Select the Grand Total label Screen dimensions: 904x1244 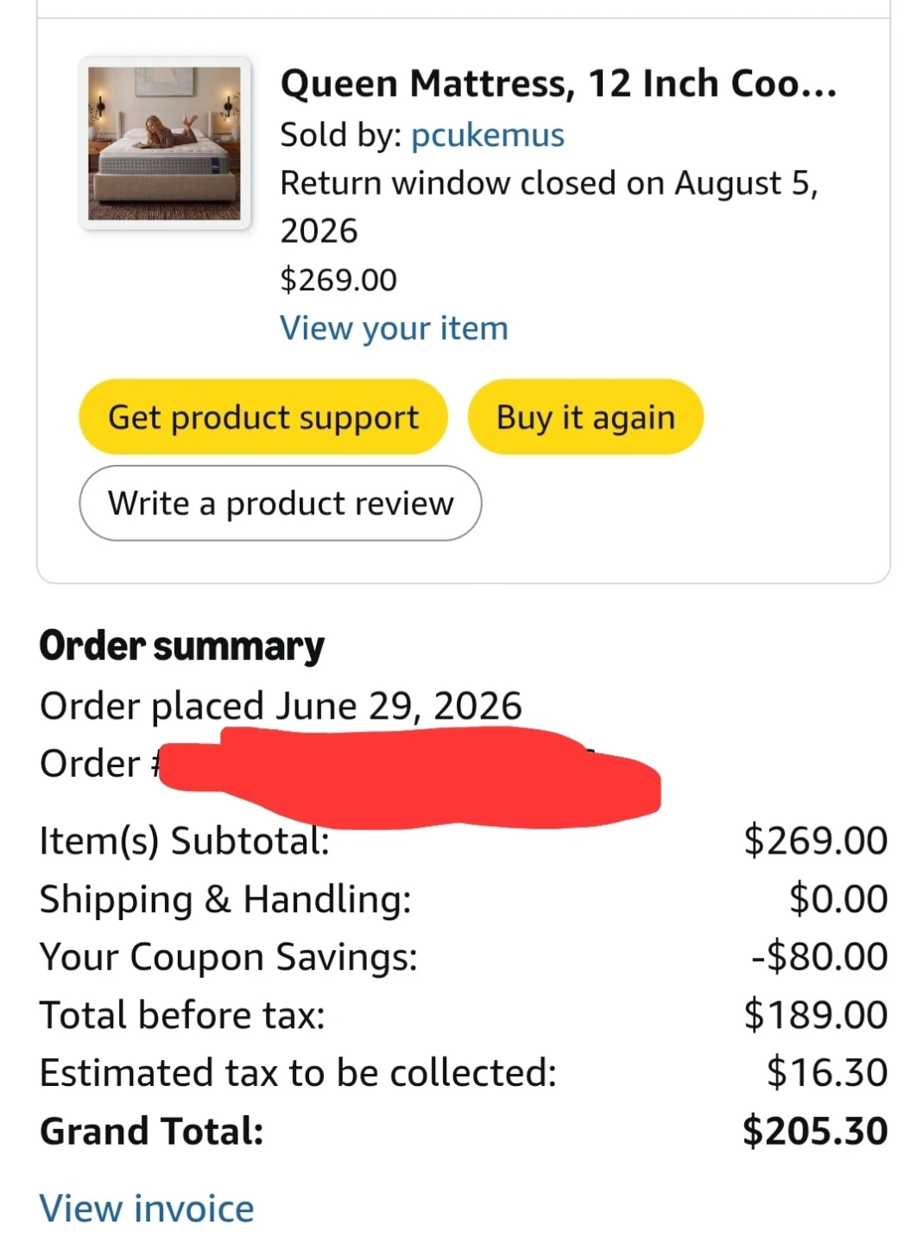(152, 1131)
